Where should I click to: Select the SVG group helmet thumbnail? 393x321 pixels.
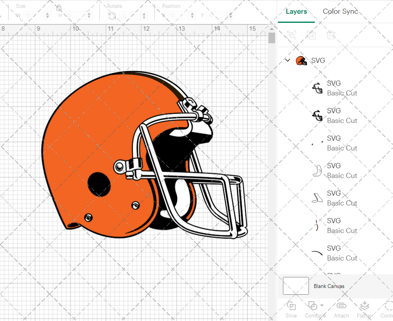[x=301, y=61]
